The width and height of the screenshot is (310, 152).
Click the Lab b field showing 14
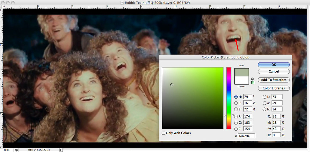277,109
